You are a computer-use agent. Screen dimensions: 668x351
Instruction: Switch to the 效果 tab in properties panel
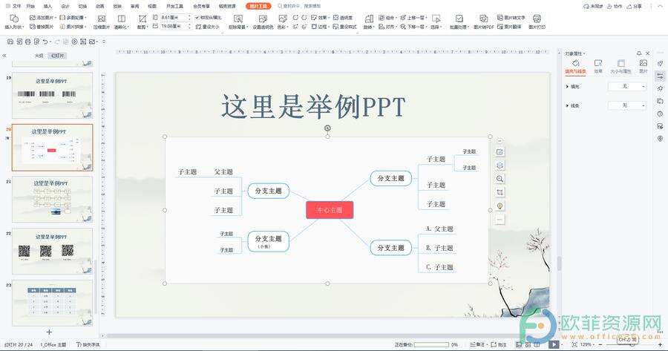coord(598,67)
